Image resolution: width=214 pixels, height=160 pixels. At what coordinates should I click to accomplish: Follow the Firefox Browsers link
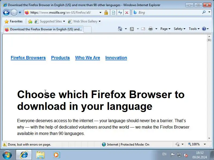point(28,58)
